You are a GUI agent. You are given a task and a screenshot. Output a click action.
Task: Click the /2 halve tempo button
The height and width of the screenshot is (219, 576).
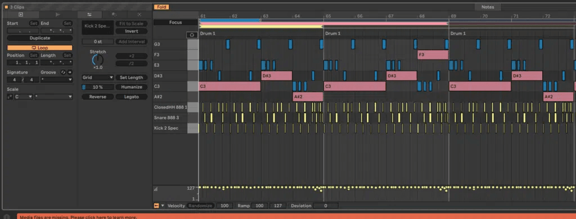(x=132, y=63)
